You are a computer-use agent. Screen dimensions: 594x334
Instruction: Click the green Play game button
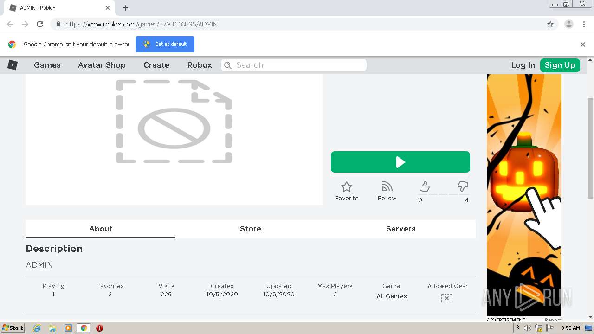(400, 162)
